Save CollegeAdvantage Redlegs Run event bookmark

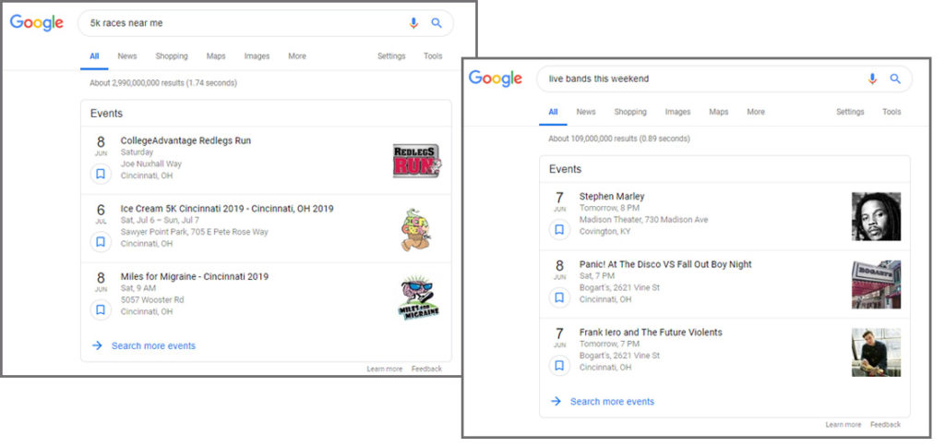click(101, 174)
